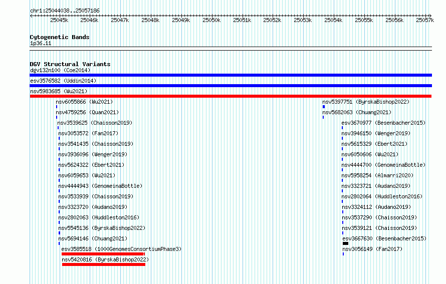446x284 pixels.
Task: Open nsv2802064 (Huddleston2016) variant
Action: click(x=382, y=196)
